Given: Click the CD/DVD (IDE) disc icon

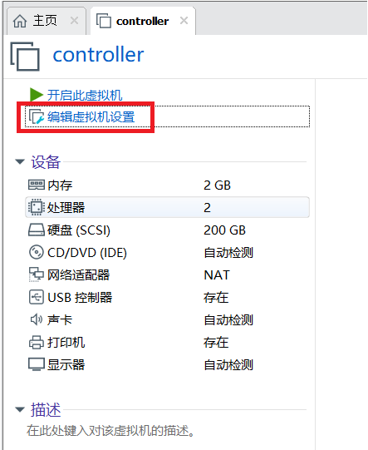Looking at the screenshot, I should coord(37,252).
